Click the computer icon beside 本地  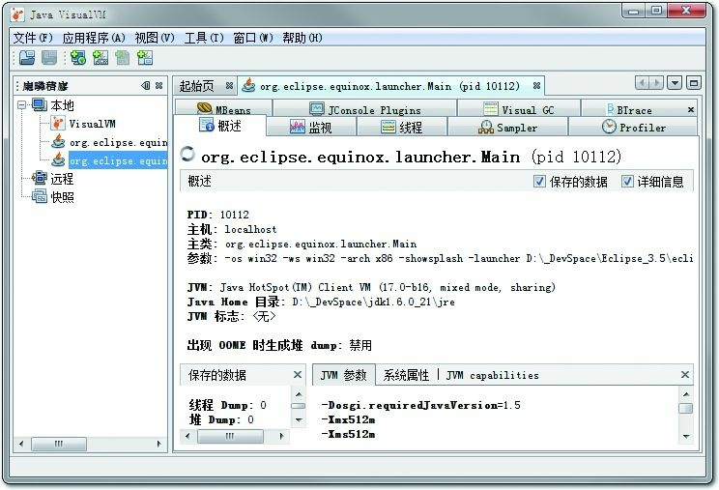[40, 105]
